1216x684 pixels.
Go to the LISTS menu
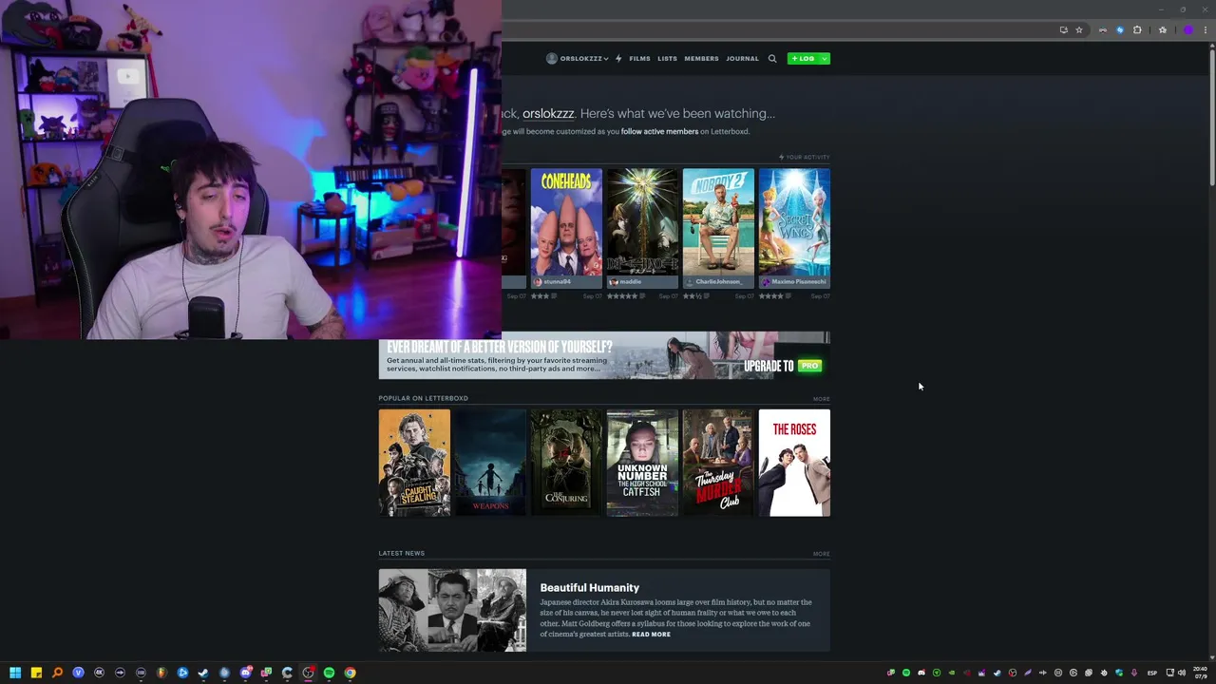(x=667, y=59)
